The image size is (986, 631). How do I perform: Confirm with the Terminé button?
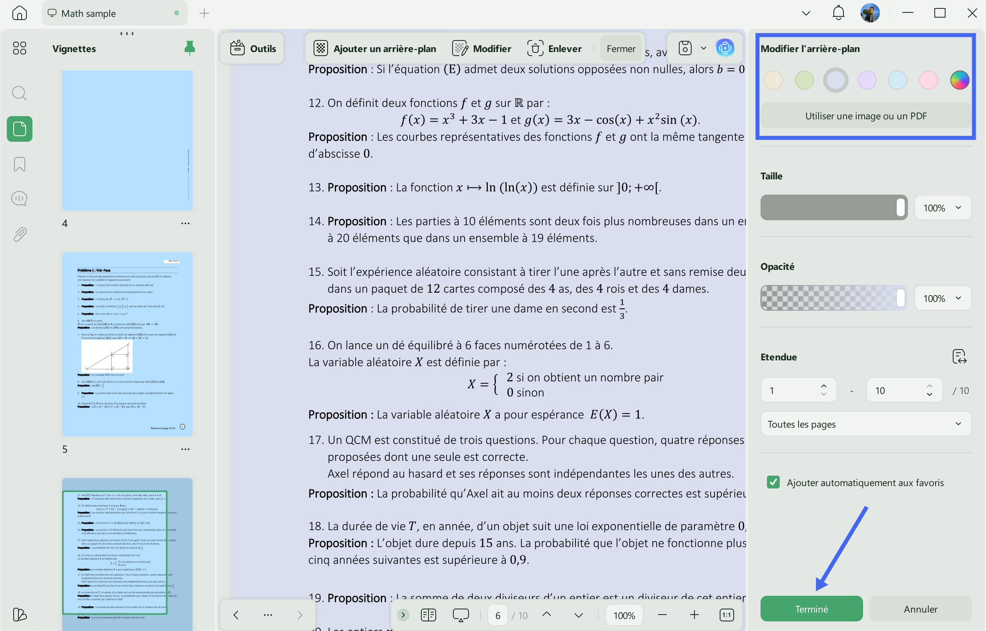pyautogui.click(x=811, y=609)
